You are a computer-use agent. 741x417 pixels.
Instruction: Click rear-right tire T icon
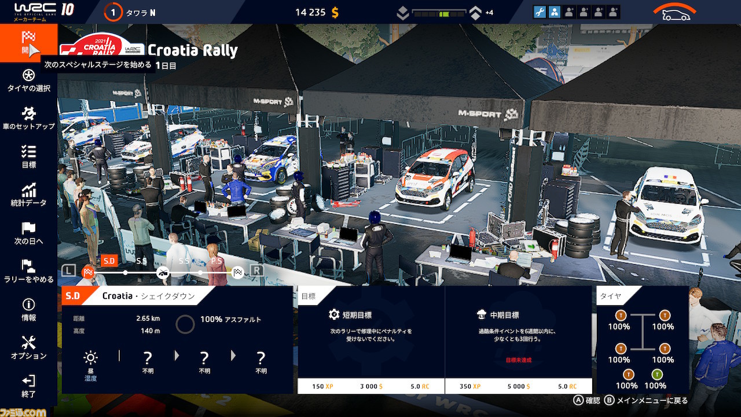point(665,349)
